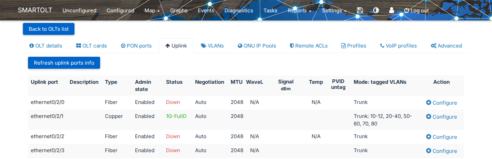Screen dimensions: 492x159
Task: Open the user profile icon
Action: click(x=392, y=10)
